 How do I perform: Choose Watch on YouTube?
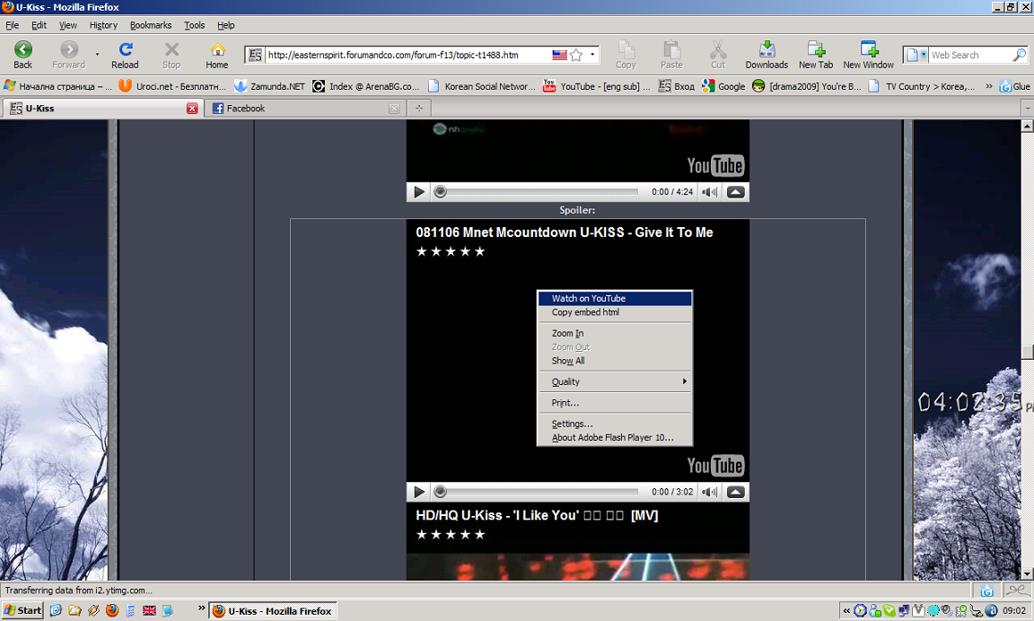615,299
